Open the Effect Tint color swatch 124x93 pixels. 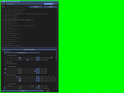pos(39,86)
